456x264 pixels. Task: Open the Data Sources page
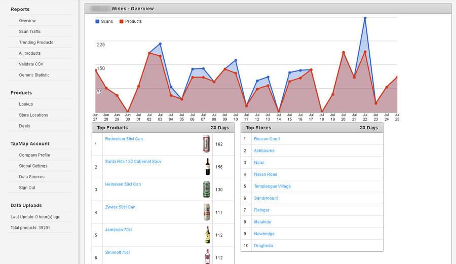click(32, 177)
